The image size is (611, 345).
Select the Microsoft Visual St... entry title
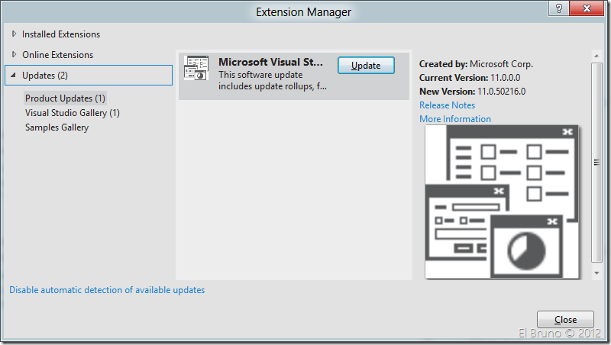point(271,63)
